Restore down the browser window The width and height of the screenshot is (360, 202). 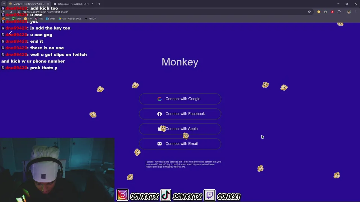tap(347, 4)
